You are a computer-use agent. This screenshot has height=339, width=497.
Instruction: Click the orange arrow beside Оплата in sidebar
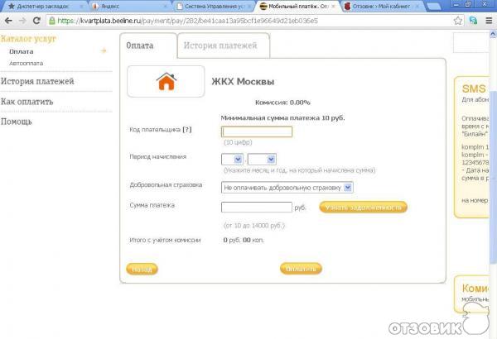point(104,51)
